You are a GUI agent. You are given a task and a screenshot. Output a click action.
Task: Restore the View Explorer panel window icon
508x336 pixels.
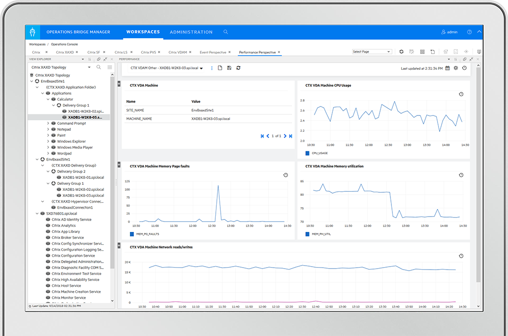tap(99, 59)
